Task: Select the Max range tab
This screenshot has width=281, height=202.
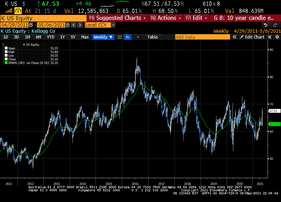Action: [x=85, y=37]
